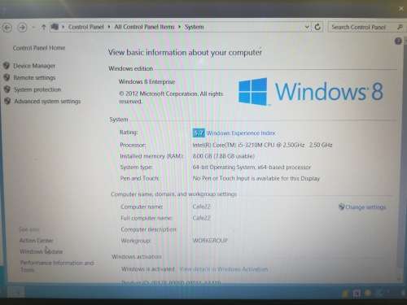
Task: Click shield icon beside Advanced system settings
Action: pos(7,101)
